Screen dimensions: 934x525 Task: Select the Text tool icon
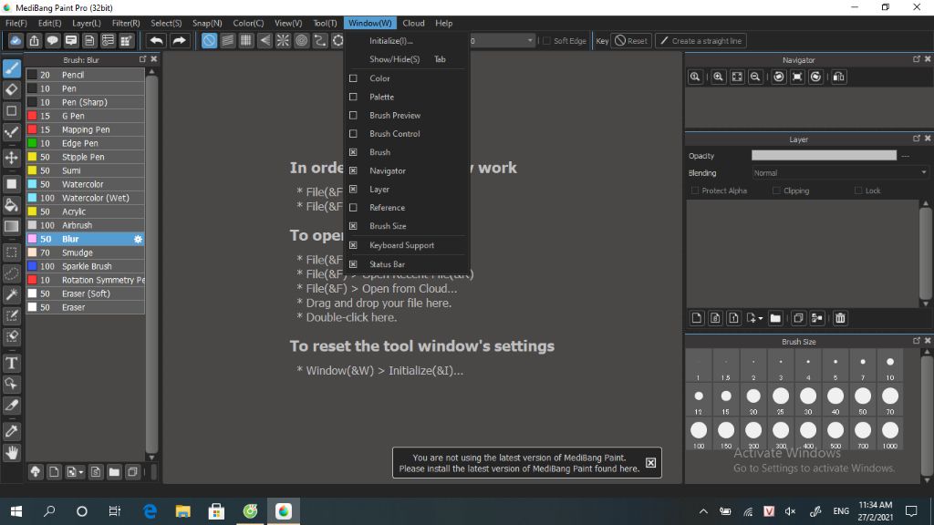pos(12,363)
